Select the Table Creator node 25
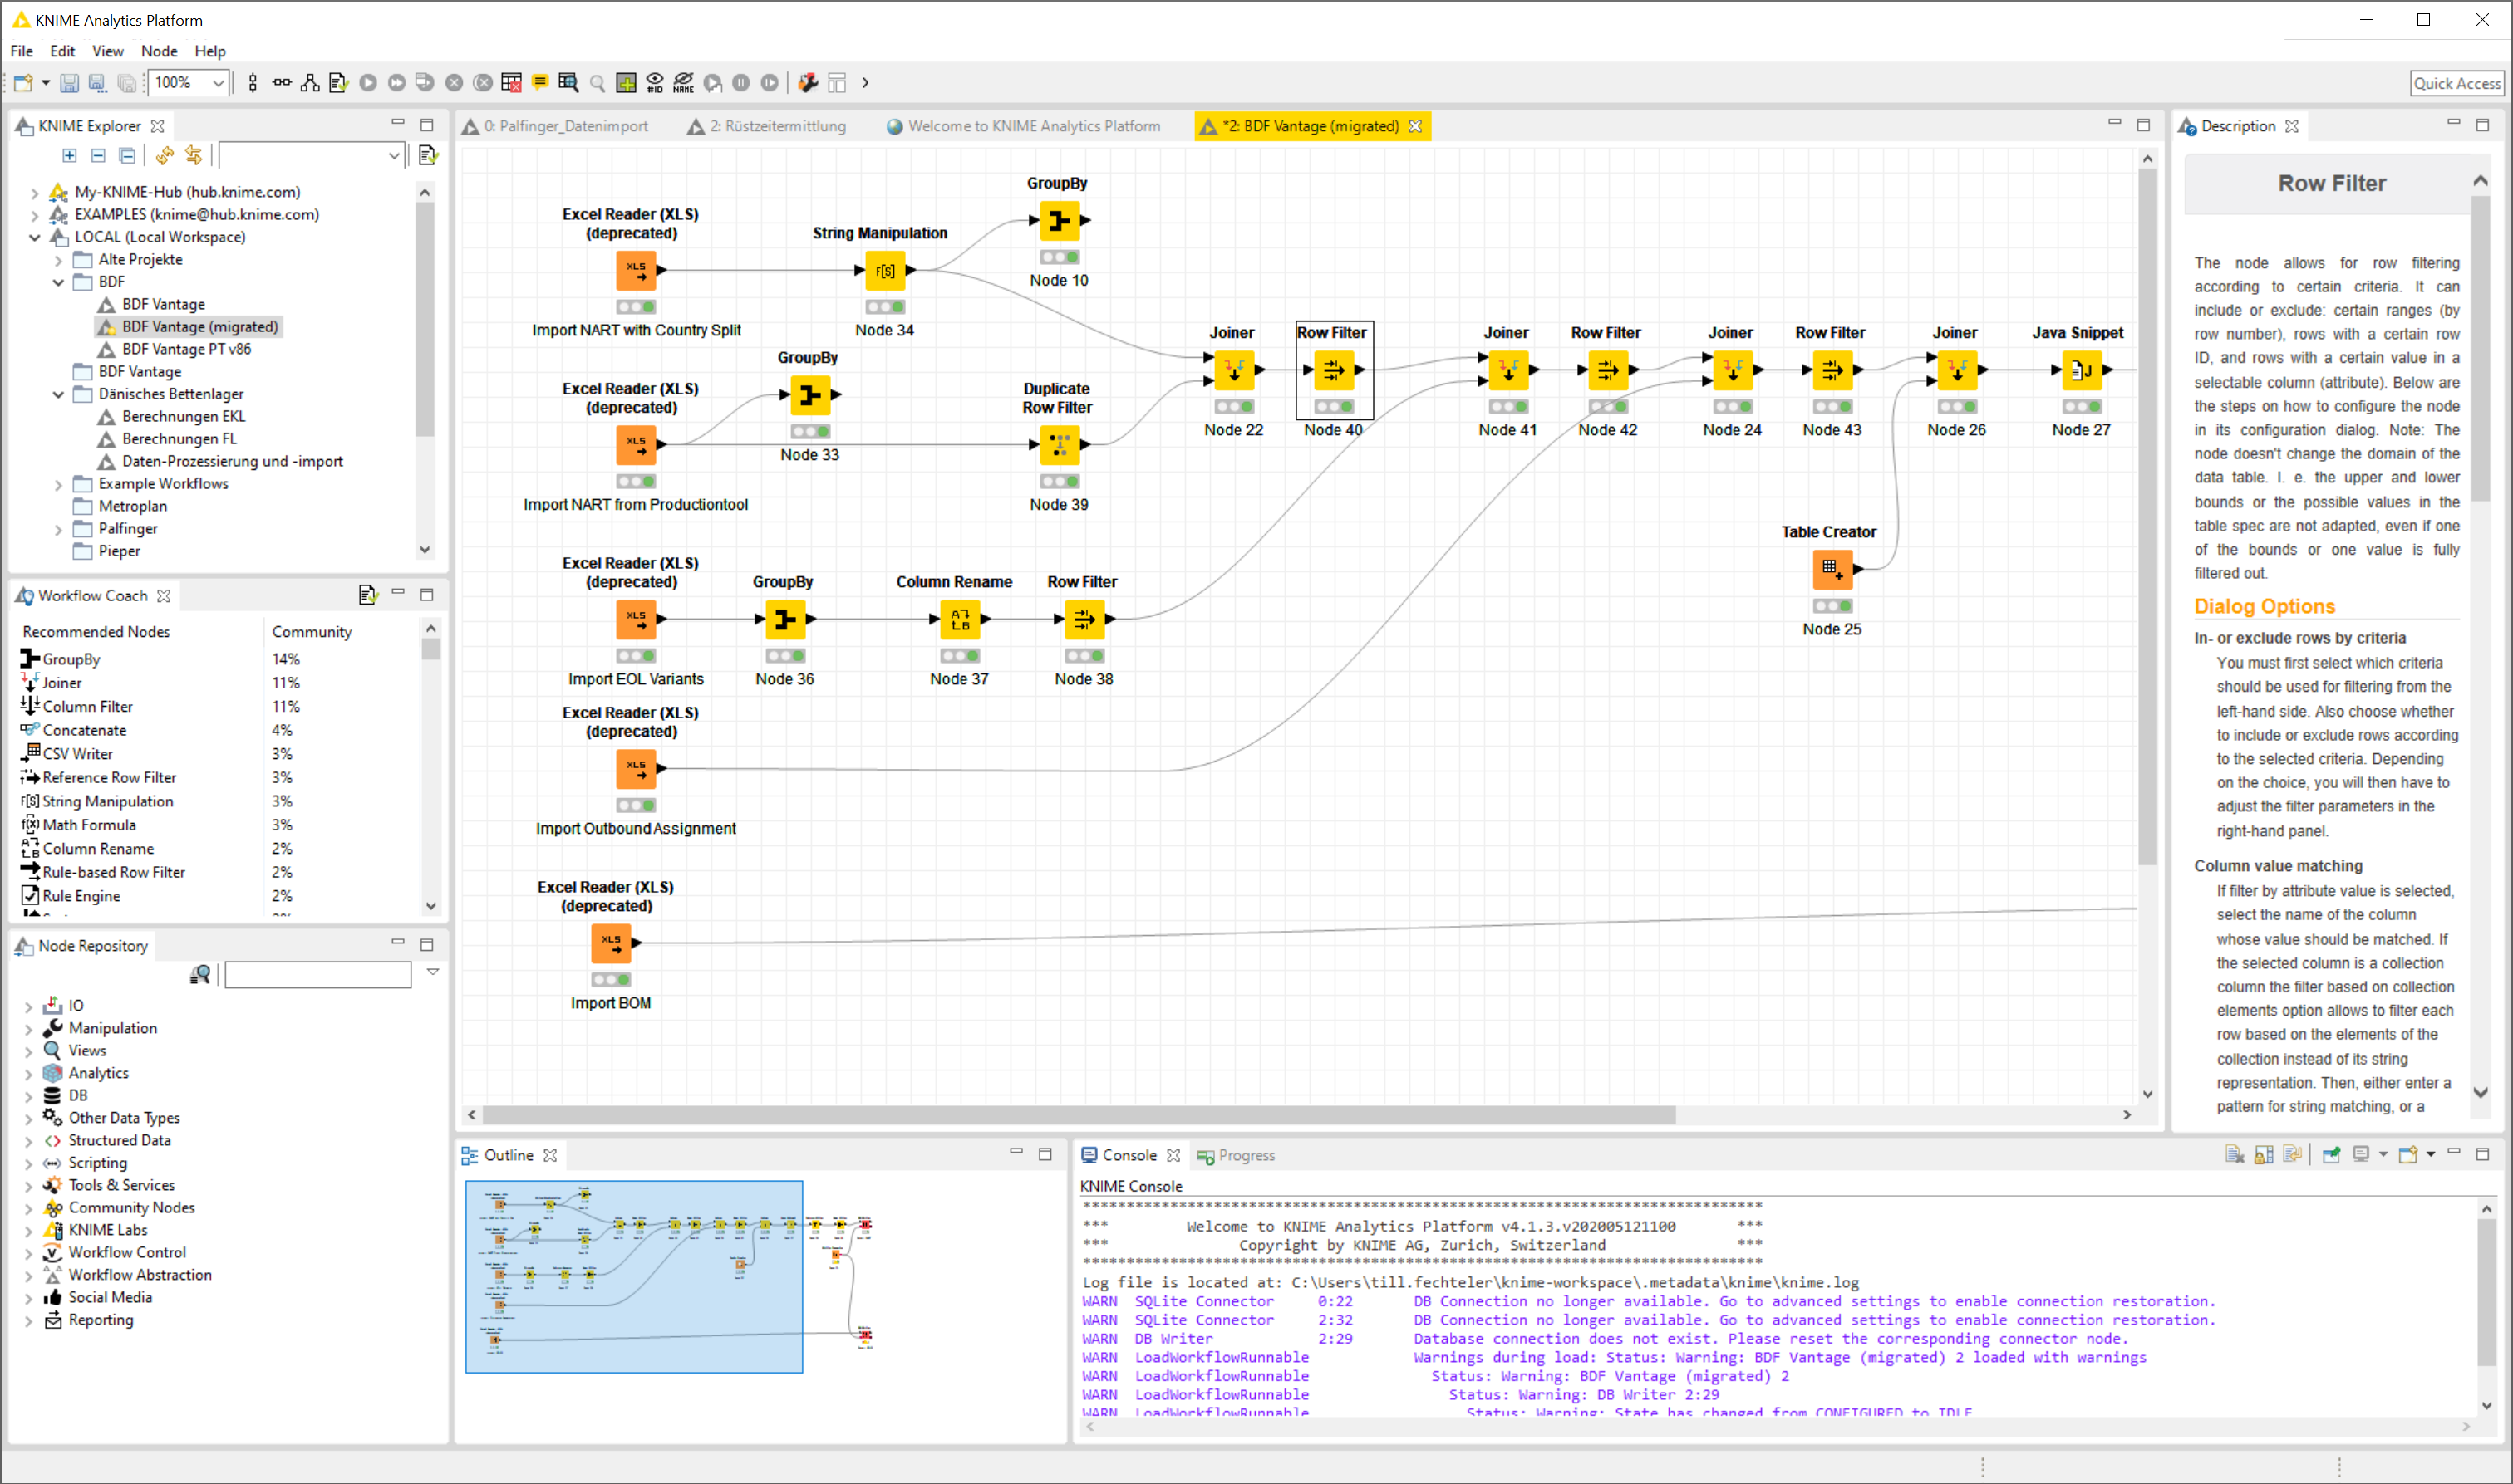This screenshot has height=1484, width=2513. point(1832,570)
